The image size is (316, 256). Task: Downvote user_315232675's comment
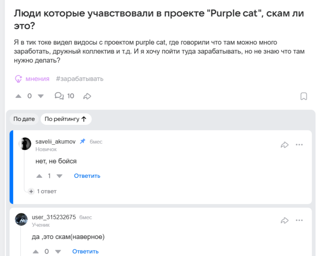58,251
